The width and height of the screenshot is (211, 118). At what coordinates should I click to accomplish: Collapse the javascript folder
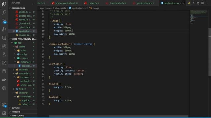coord(23,93)
